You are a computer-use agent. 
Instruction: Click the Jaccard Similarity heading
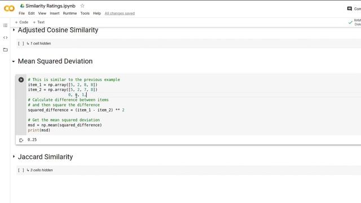[45, 157]
